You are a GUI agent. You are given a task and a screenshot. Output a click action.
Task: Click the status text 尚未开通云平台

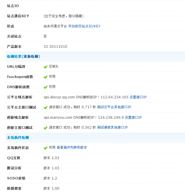55,26
